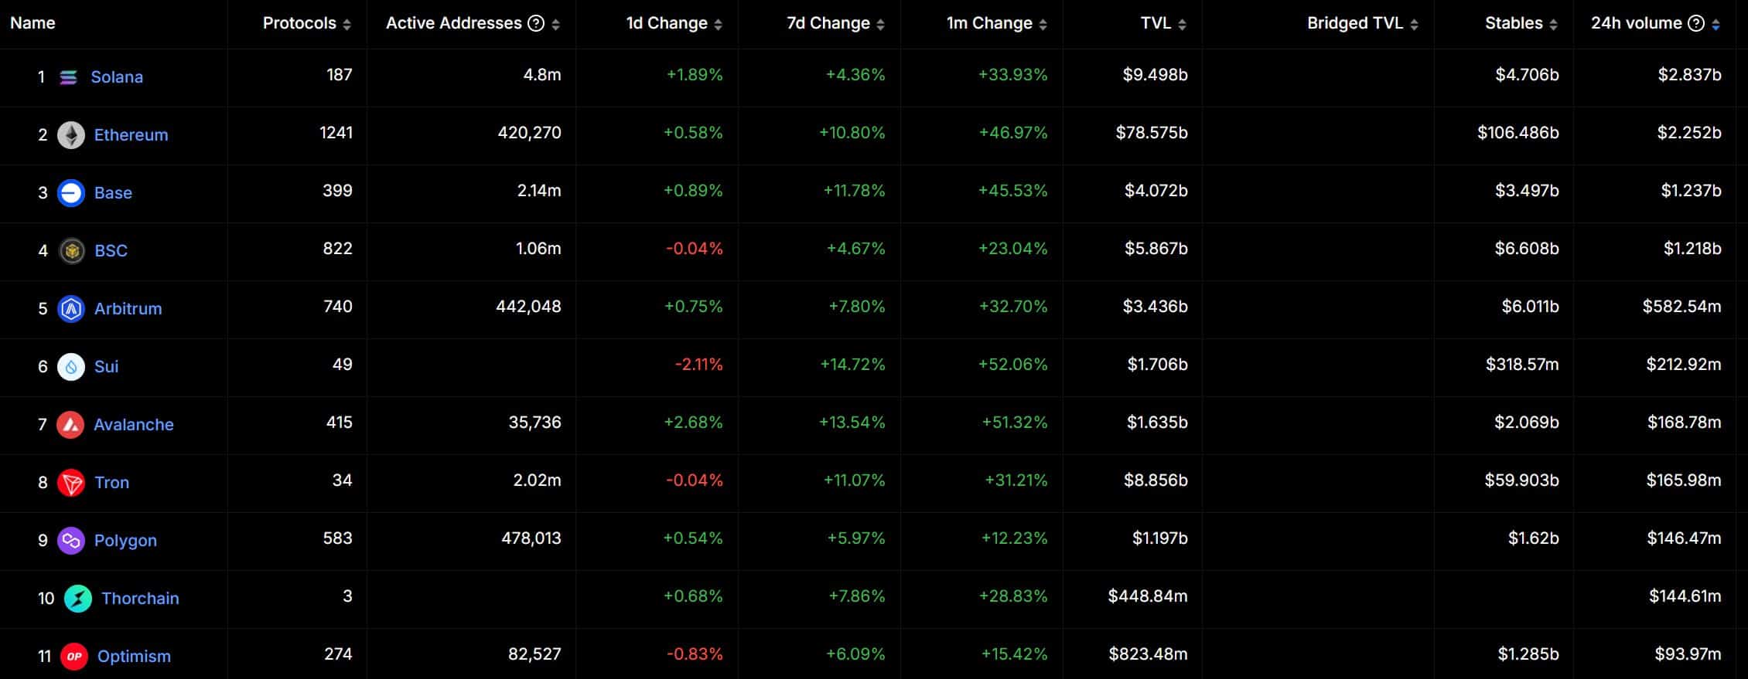Open the Optimism chain link
Viewport: 1748px width, 679px height.
(134, 657)
